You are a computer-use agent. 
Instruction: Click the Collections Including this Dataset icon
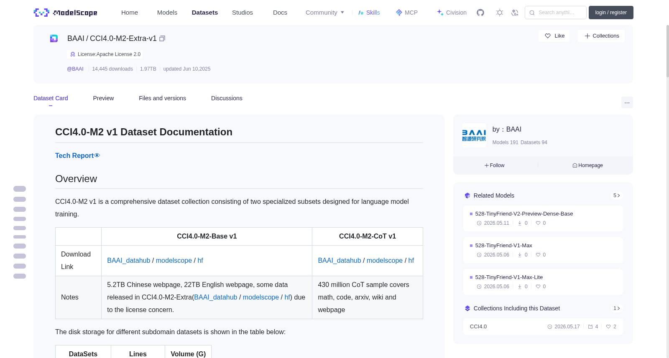tap(467, 308)
